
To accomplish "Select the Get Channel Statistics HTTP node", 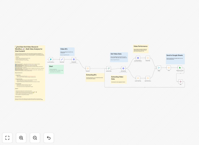I will [x=138, y=58].
